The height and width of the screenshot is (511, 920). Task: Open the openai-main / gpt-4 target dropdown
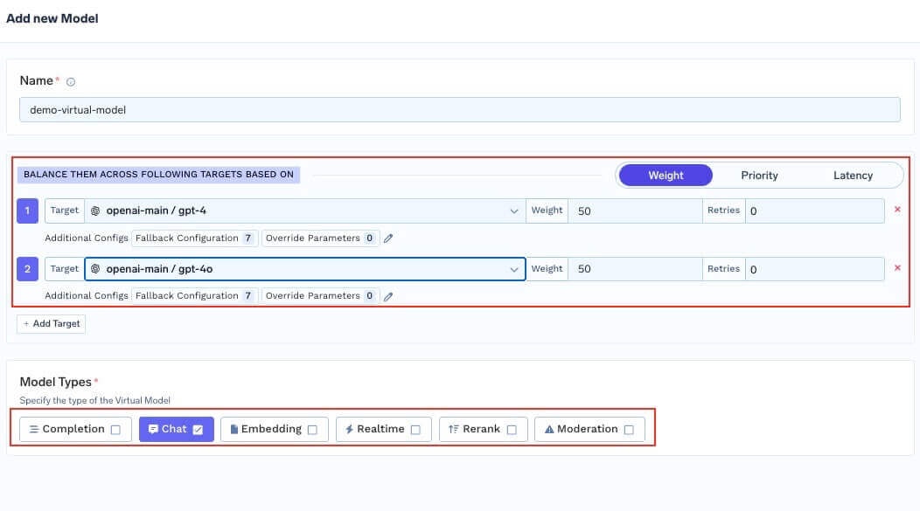[x=513, y=210]
